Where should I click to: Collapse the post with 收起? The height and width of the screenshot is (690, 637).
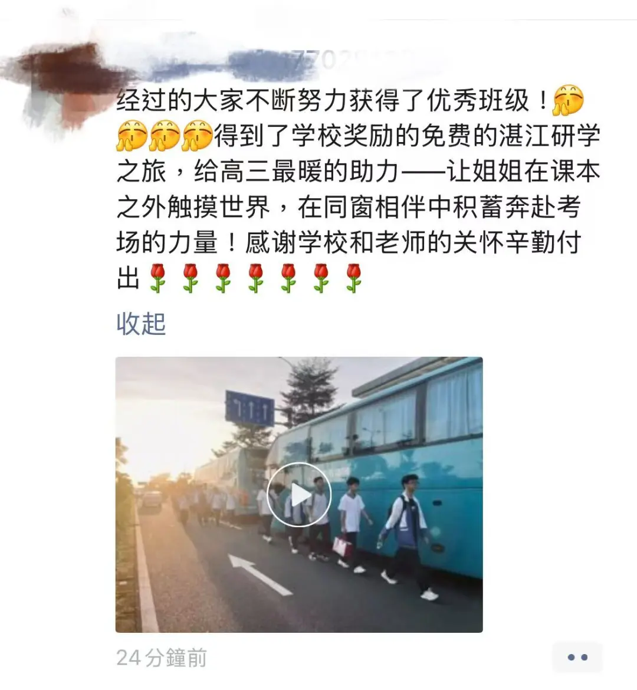141,324
